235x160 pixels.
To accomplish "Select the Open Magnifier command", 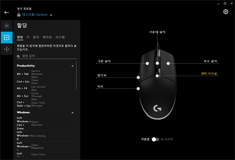I will click(x=46, y=146).
